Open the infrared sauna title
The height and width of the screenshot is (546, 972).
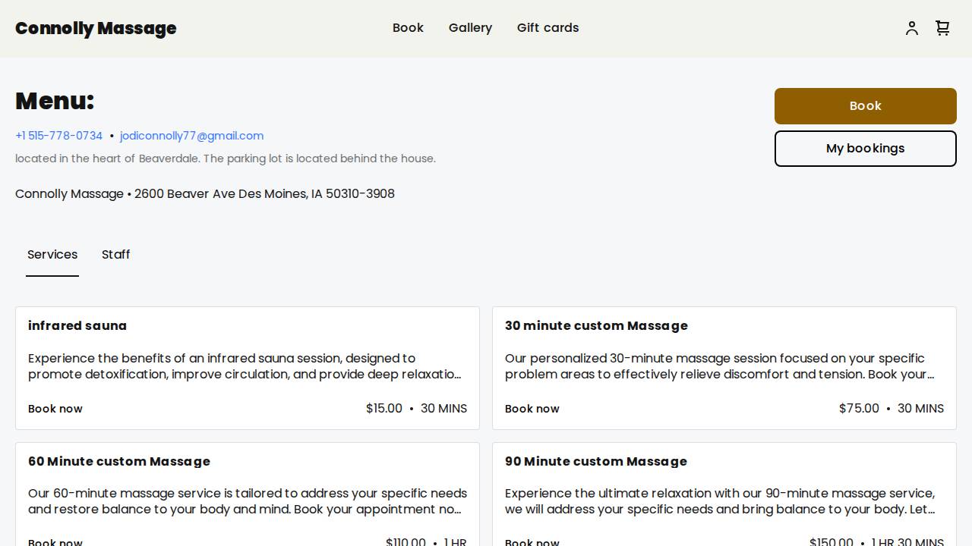click(x=77, y=325)
